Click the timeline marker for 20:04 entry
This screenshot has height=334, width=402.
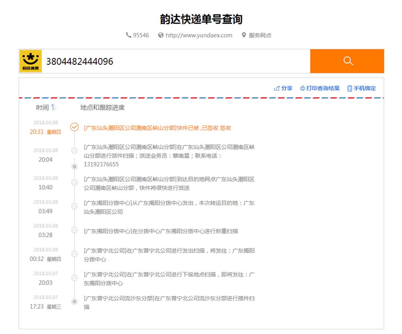74,151
